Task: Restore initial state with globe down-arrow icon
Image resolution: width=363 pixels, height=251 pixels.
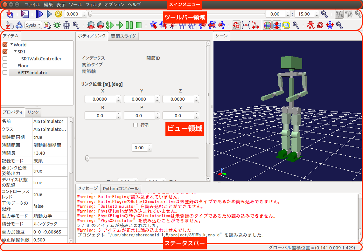Action: point(101,25)
